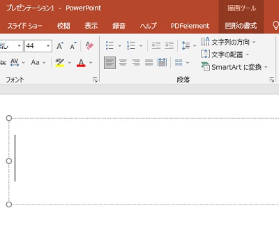
Task: Click SmartArt に変換 button
Action: (234, 67)
